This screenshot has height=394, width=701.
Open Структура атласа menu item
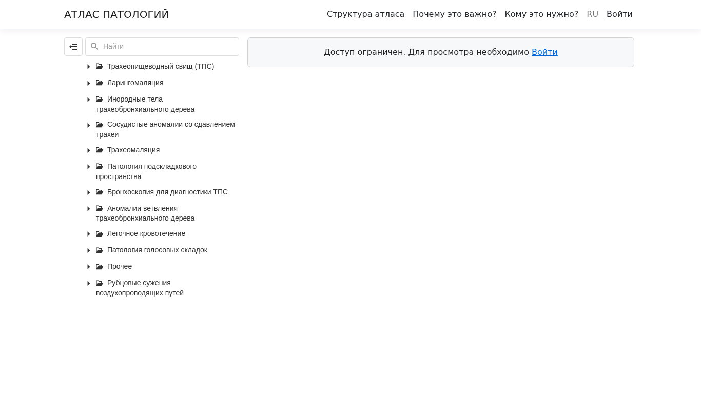tap(365, 14)
